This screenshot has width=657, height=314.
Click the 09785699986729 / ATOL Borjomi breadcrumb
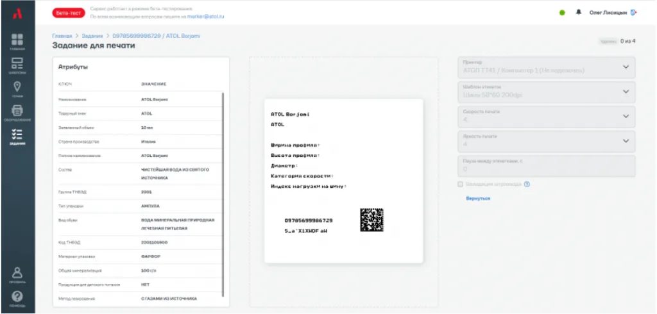click(157, 36)
